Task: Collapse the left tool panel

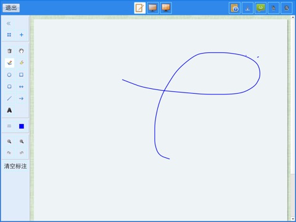Action: click(x=9, y=23)
